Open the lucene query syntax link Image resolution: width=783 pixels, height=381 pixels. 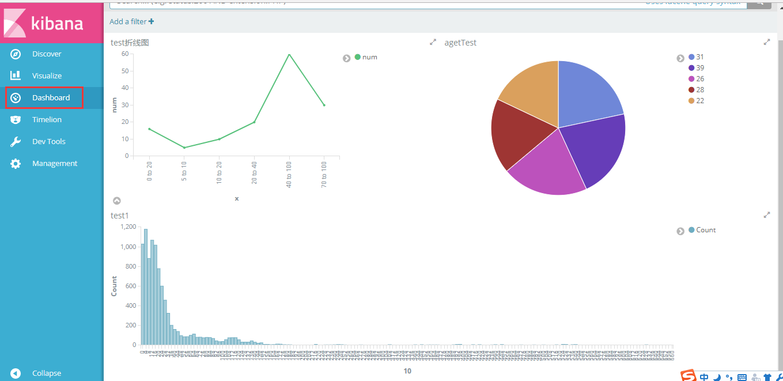[693, 2]
